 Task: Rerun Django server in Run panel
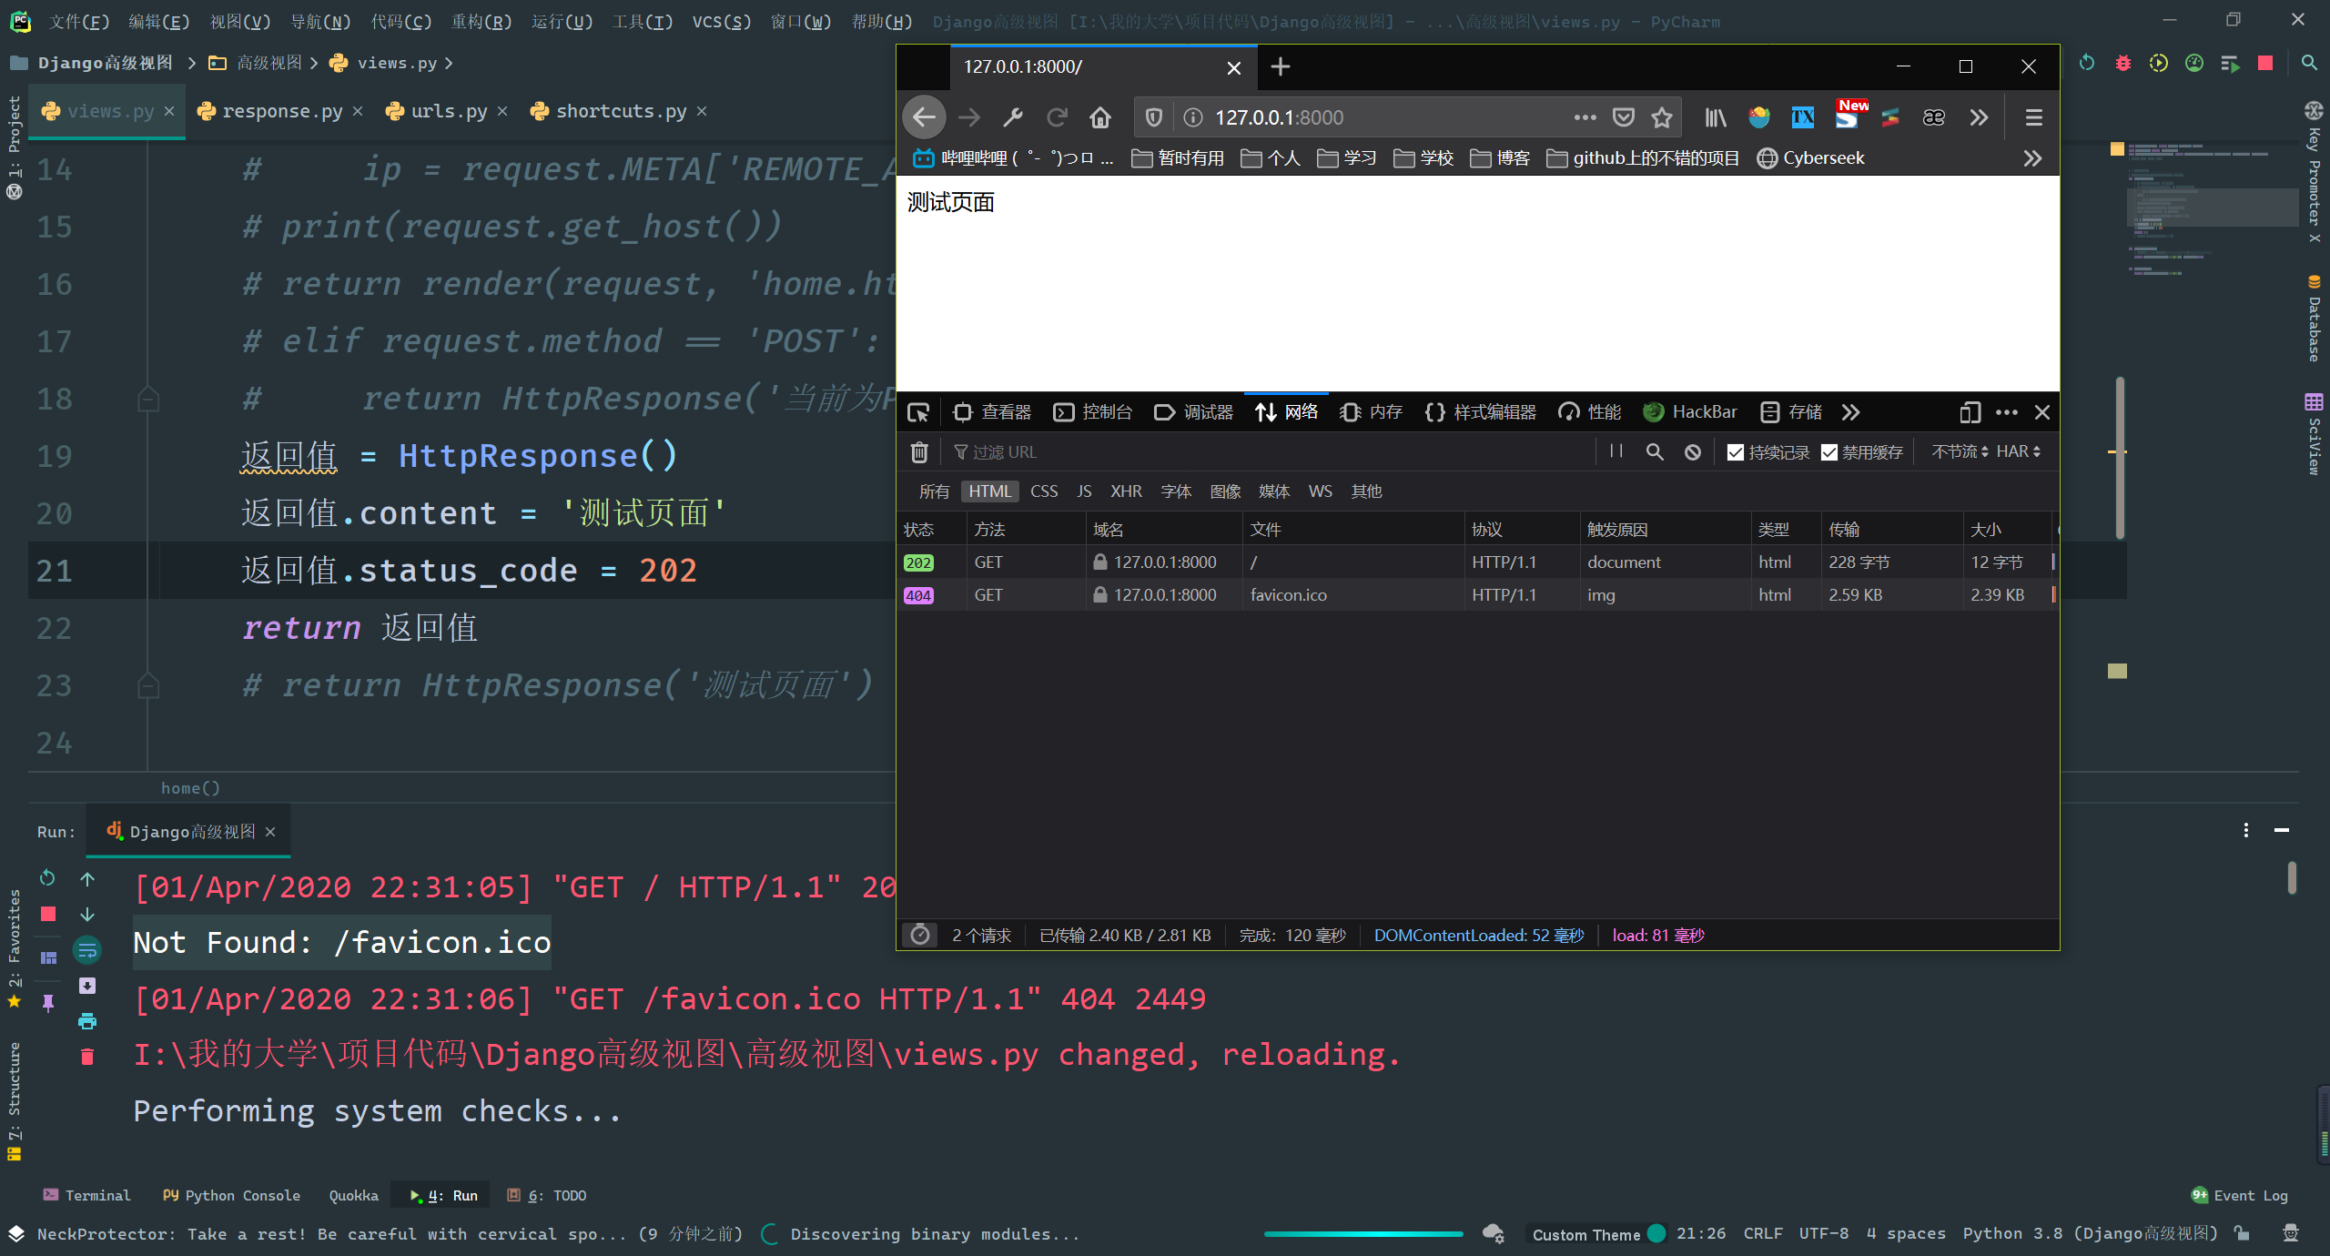[48, 878]
